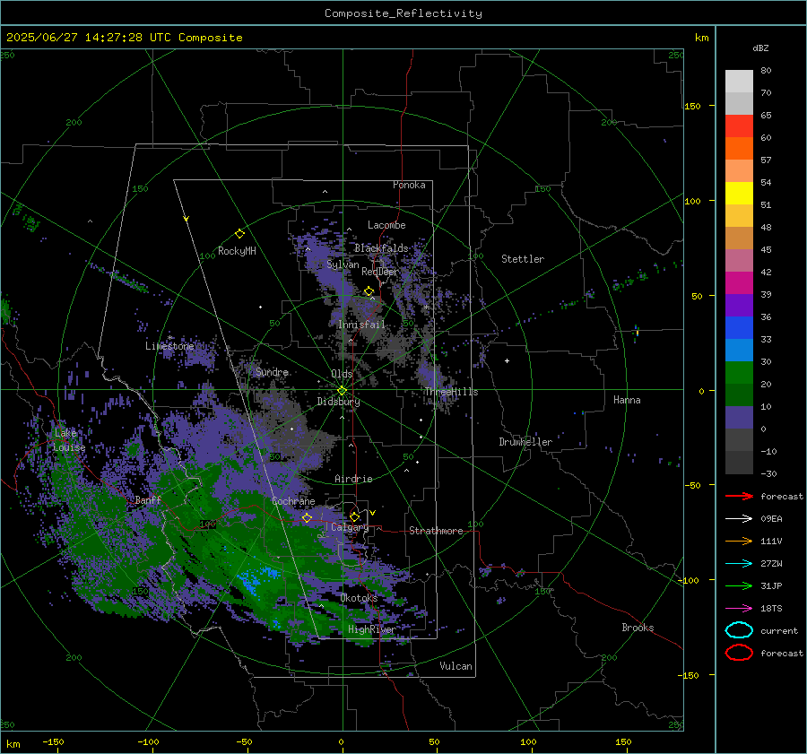Click the white plus marker west of Hanna
The width and height of the screenshot is (807, 754).
507,360
